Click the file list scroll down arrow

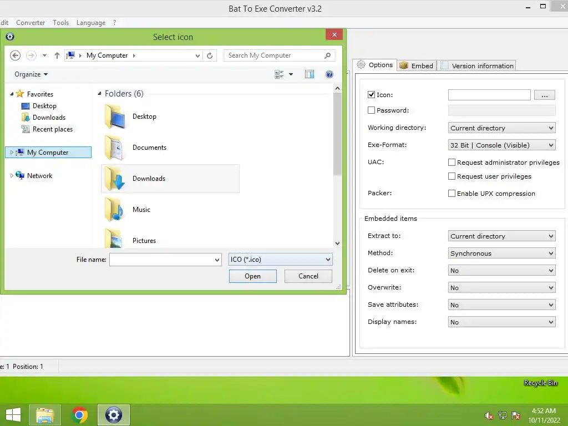tap(337, 244)
